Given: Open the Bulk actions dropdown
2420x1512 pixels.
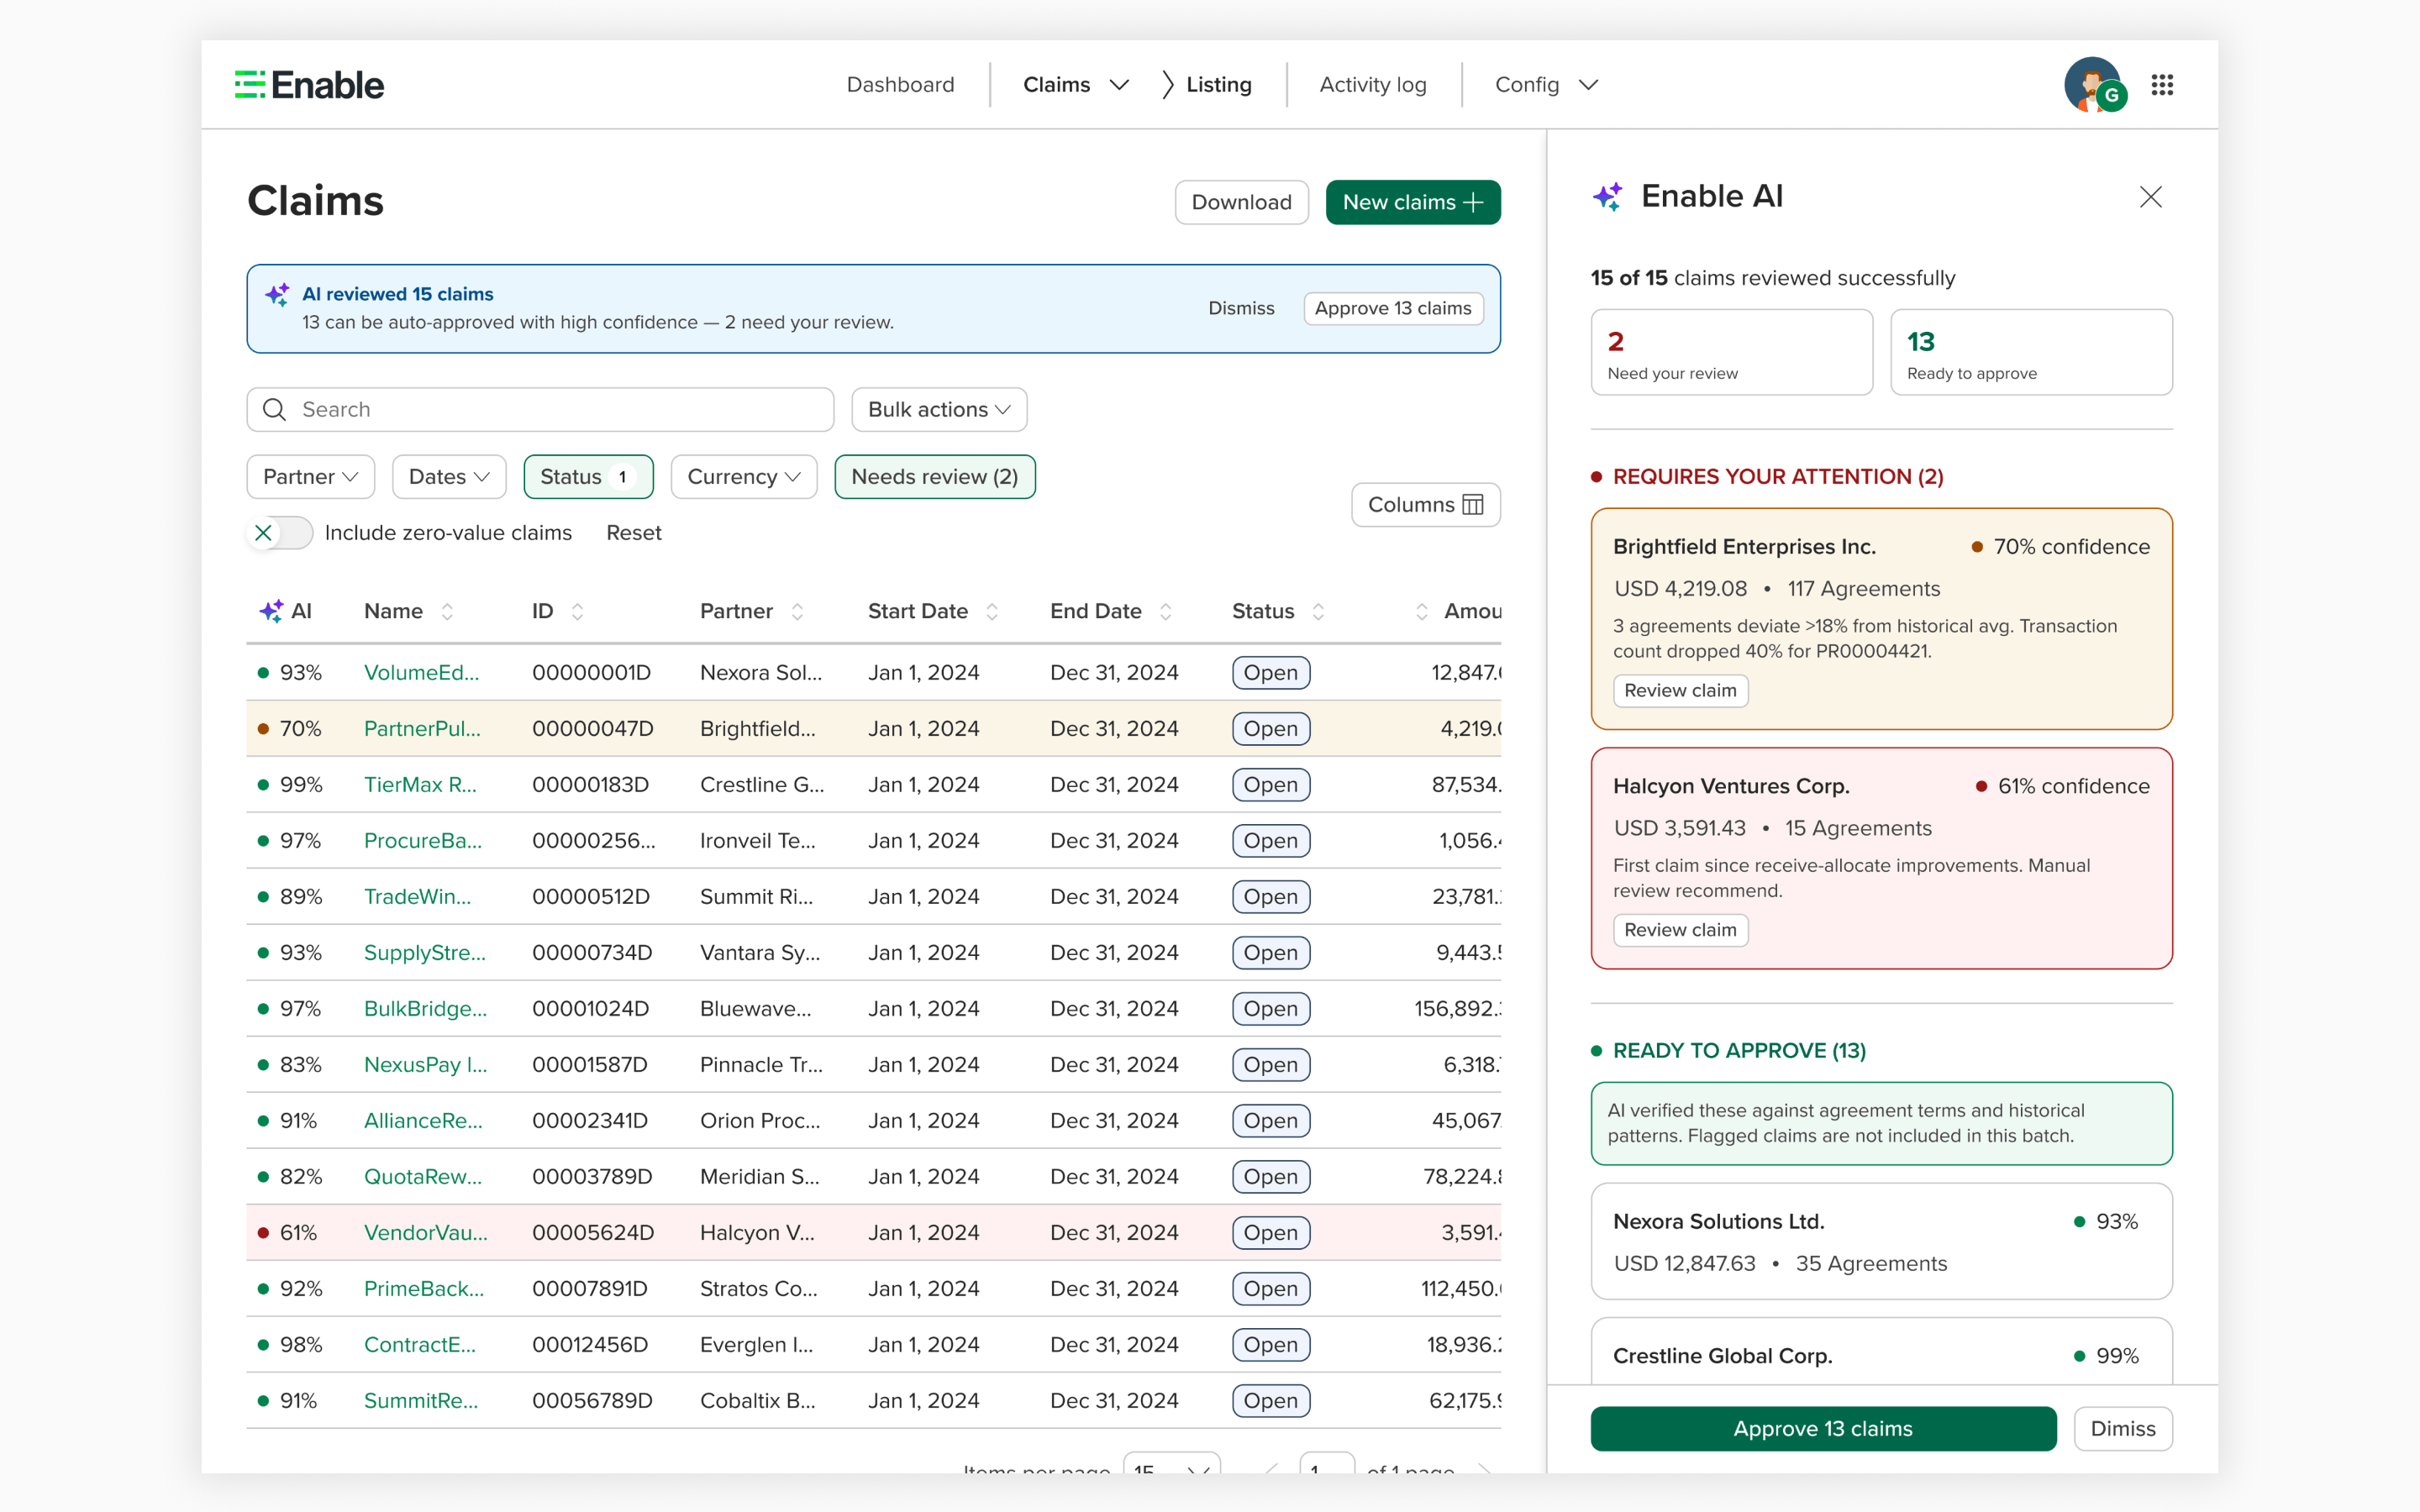Looking at the screenshot, I should (938, 409).
